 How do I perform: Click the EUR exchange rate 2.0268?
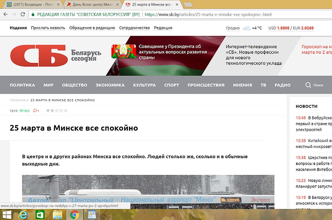tap(307, 28)
